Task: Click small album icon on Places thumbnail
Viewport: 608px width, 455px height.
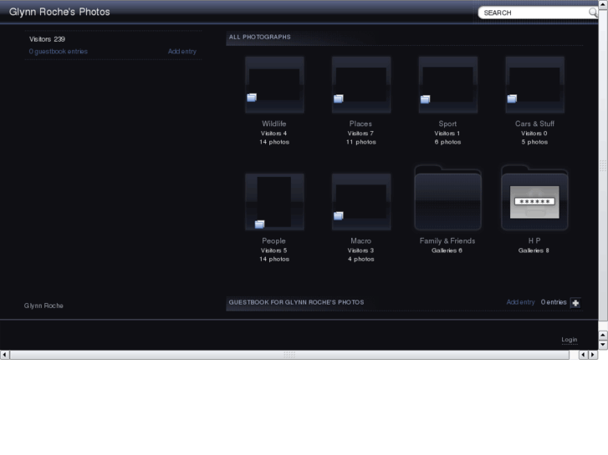Action: pos(339,99)
